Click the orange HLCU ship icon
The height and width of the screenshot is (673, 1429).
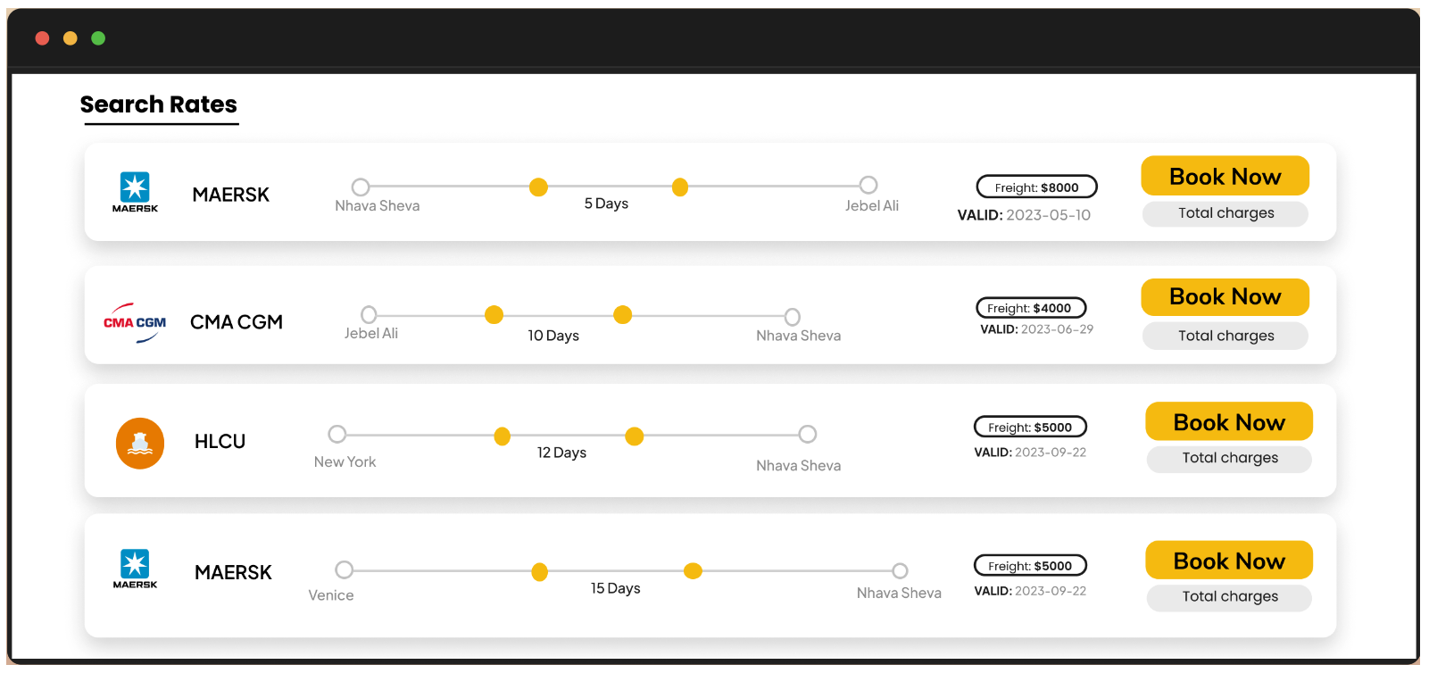(140, 443)
